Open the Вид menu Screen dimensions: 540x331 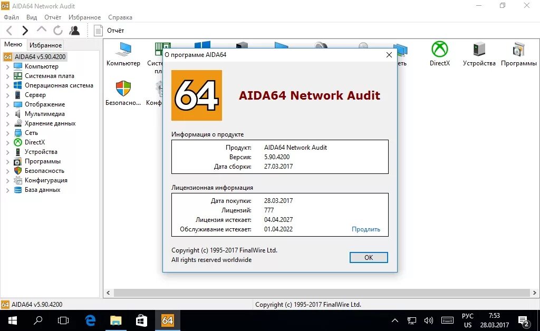(x=32, y=17)
